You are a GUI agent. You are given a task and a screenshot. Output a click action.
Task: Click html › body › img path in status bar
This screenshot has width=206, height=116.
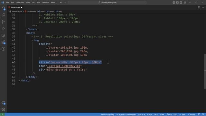108,114
